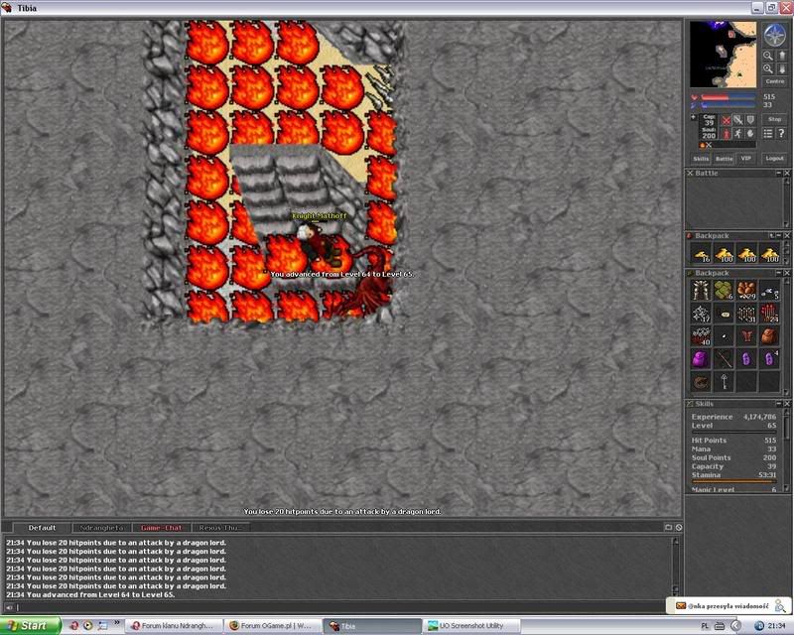794x635 pixels.
Task: Select the green item stack of 6
Action: (724, 291)
